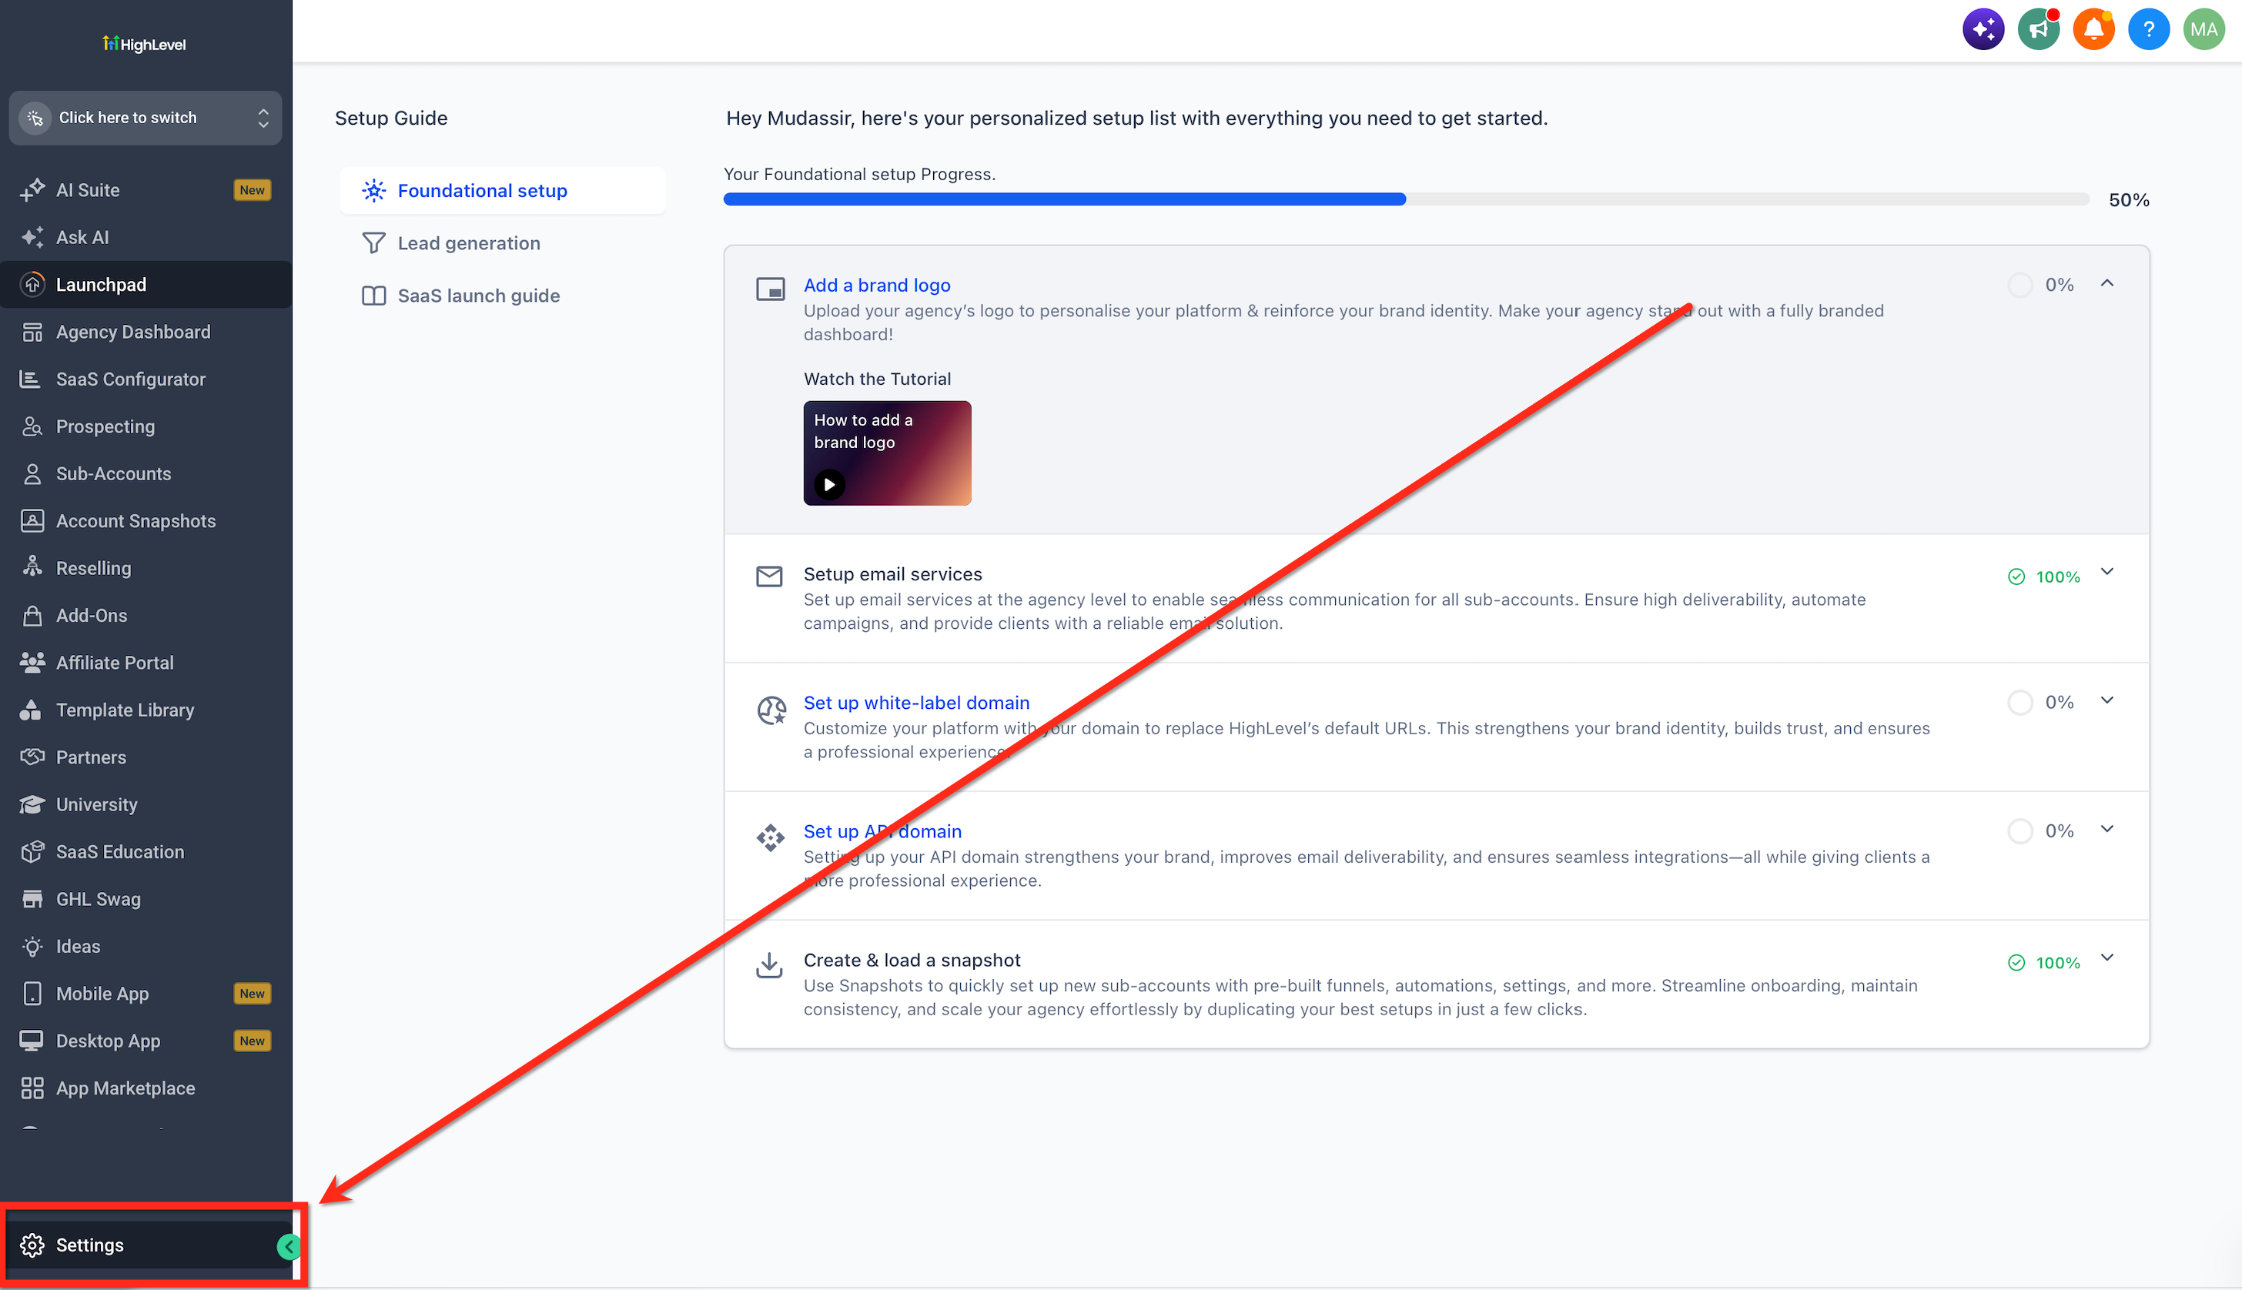The height and width of the screenshot is (1290, 2242).
Task: Collapse the Add a brand logo section
Action: [x=2107, y=283]
